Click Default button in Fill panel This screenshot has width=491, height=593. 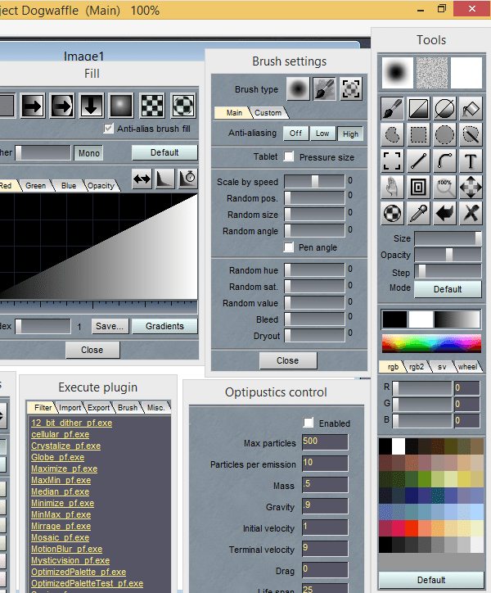point(164,152)
